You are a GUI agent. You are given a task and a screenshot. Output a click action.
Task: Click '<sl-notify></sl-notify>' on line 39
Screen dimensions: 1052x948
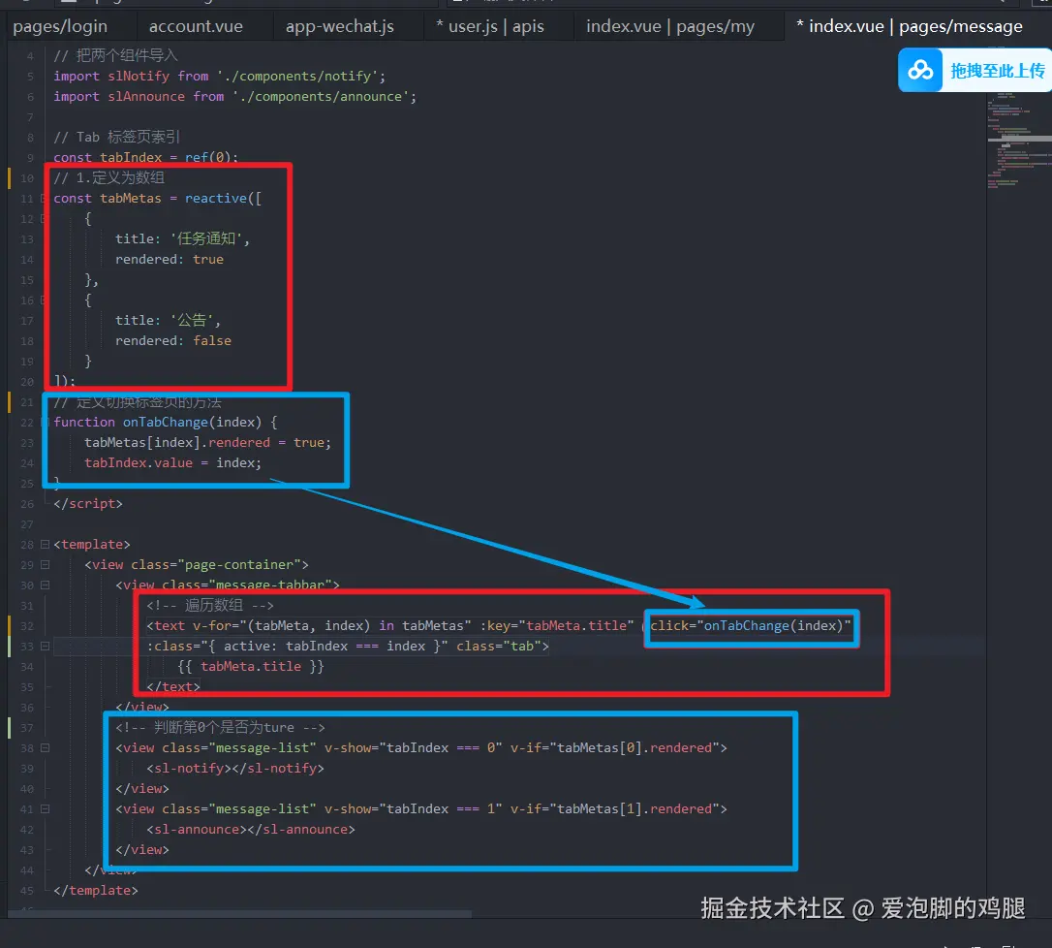point(235,768)
